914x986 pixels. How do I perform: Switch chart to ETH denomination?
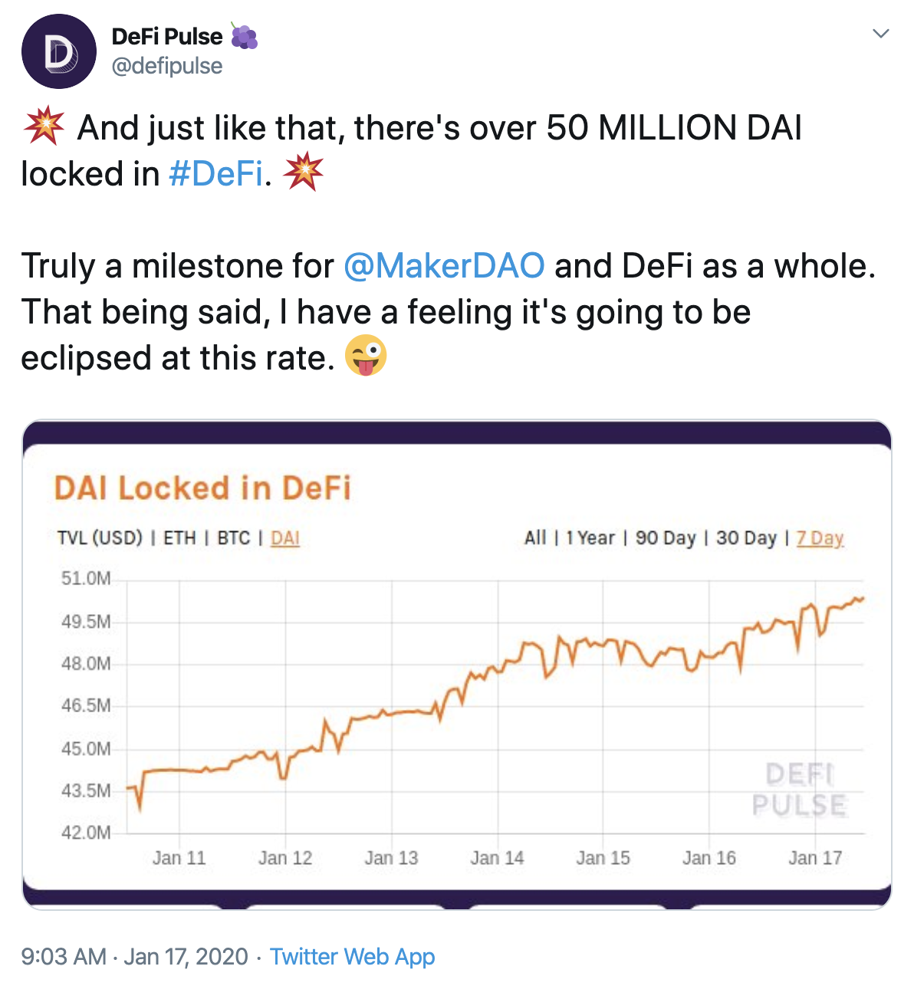180,538
